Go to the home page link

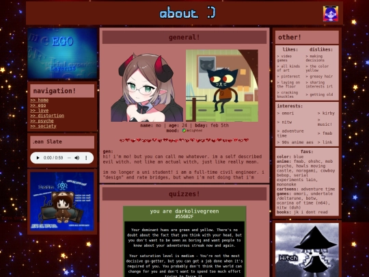click(40, 100)
